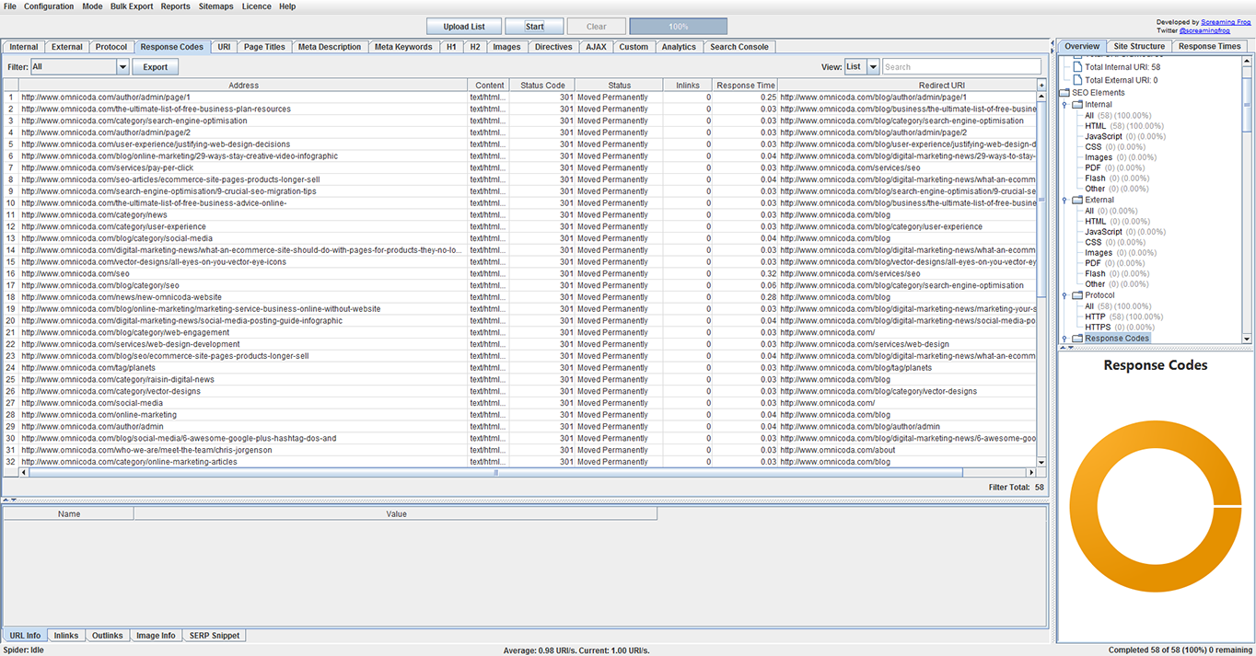The image size is (1256, 656).
Task: Switch to the Meta Description tab
Action: click(330, 47)
